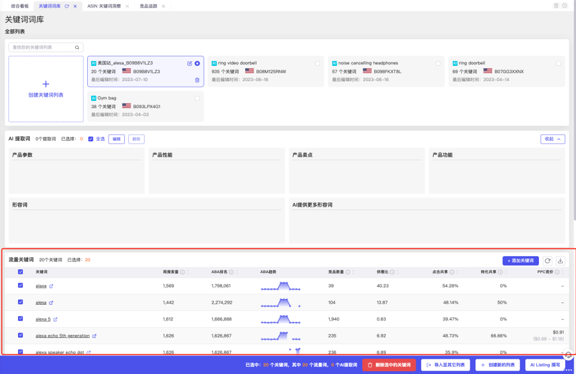Click the customer support headset icon
Image resolution: width=576 pixels, height=374 pixels.
[568, 355]
